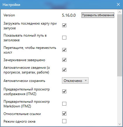
Task: Click the version number 5.16.0.0
Action: [69, 15]
